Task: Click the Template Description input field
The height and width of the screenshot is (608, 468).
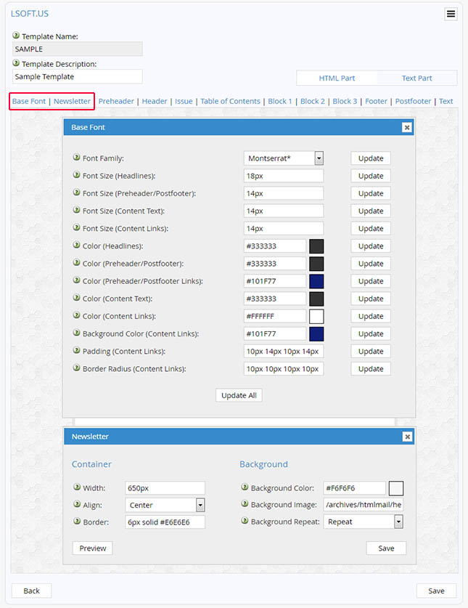Action: pos(78,77)
